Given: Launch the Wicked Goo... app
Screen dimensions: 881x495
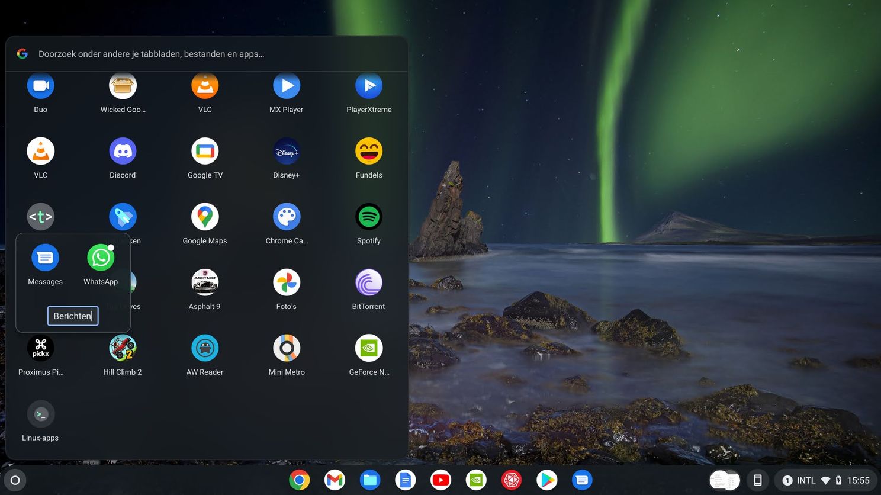Looking at the screenshot, I should pyautogui.click(x=123, y=86).
